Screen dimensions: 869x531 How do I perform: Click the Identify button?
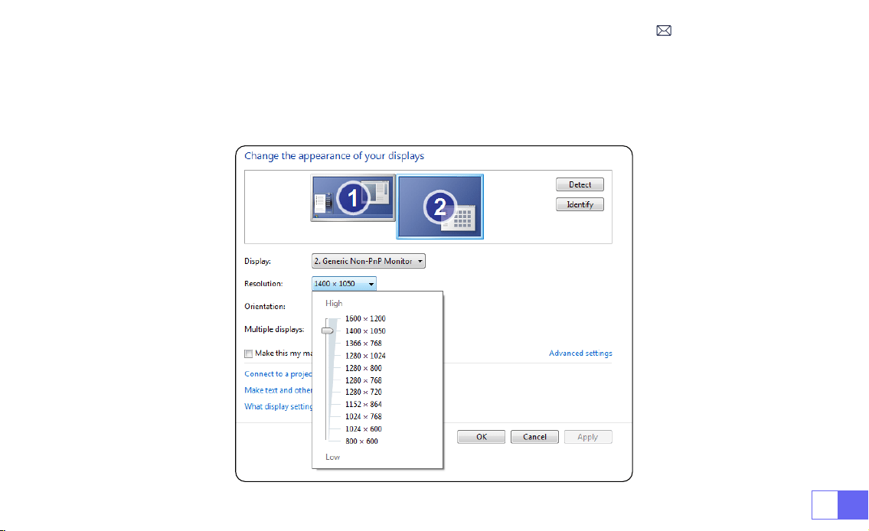coord(580,204)
